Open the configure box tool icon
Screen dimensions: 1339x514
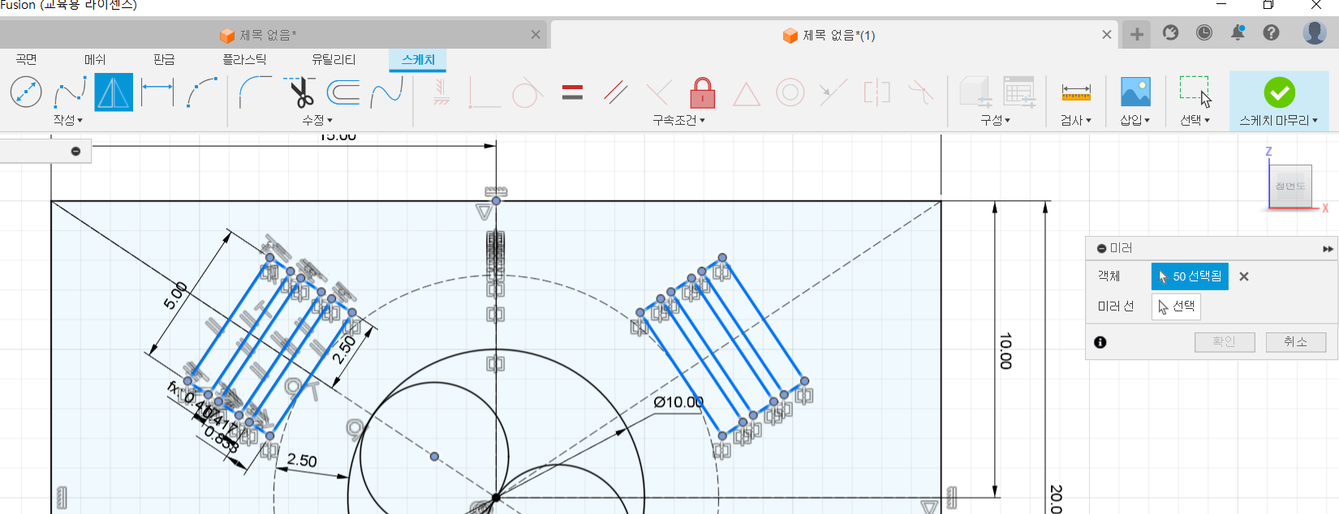975,92
